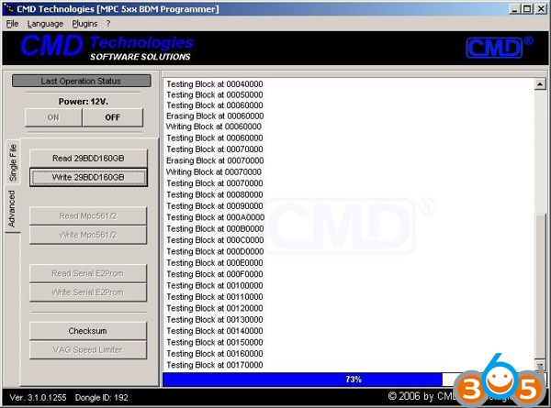Click the CMD logo in banner right
The height and width of the screenshot is (408, 551).
click(499, 48)
